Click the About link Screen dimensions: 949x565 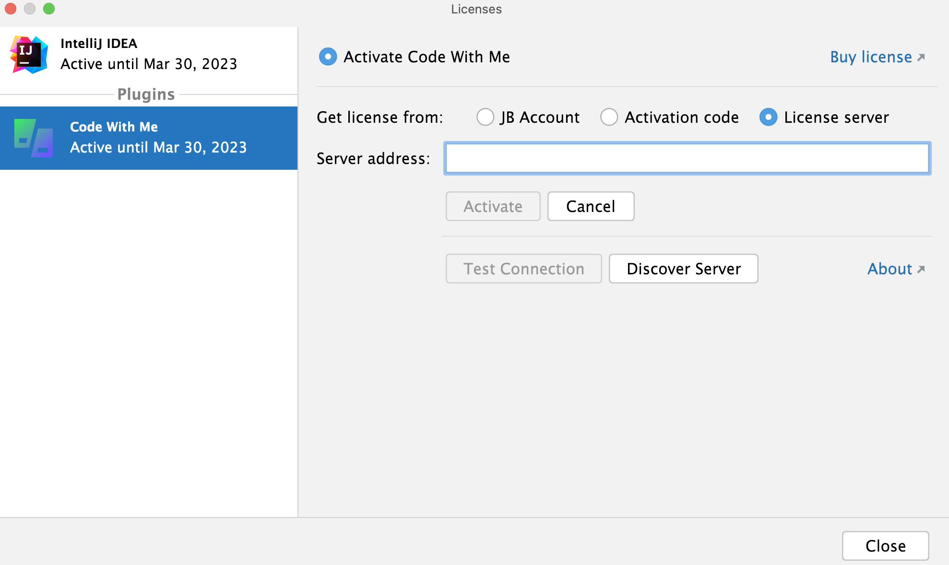point(897,269)
